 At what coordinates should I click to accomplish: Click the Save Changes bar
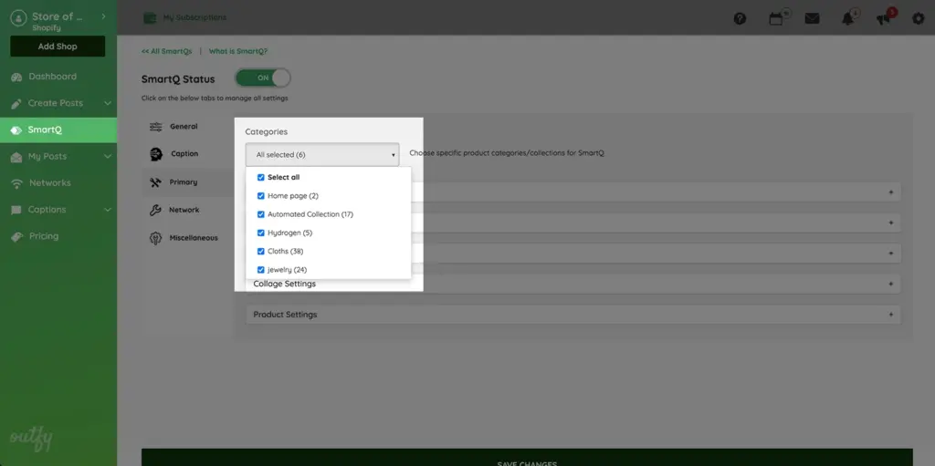(x=527, y=459)
